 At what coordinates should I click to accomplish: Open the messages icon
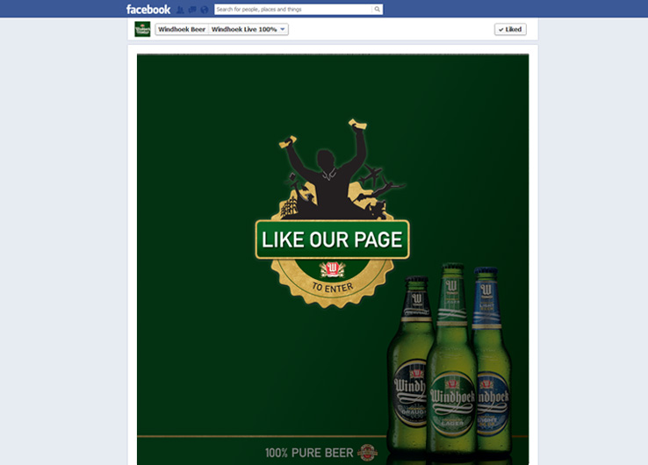pyautogui.click(x=192, y=9)
